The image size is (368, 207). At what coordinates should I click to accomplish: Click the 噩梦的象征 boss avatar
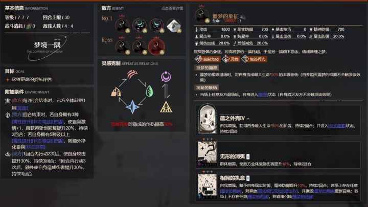pyautogui.click(x=202, y=15)
